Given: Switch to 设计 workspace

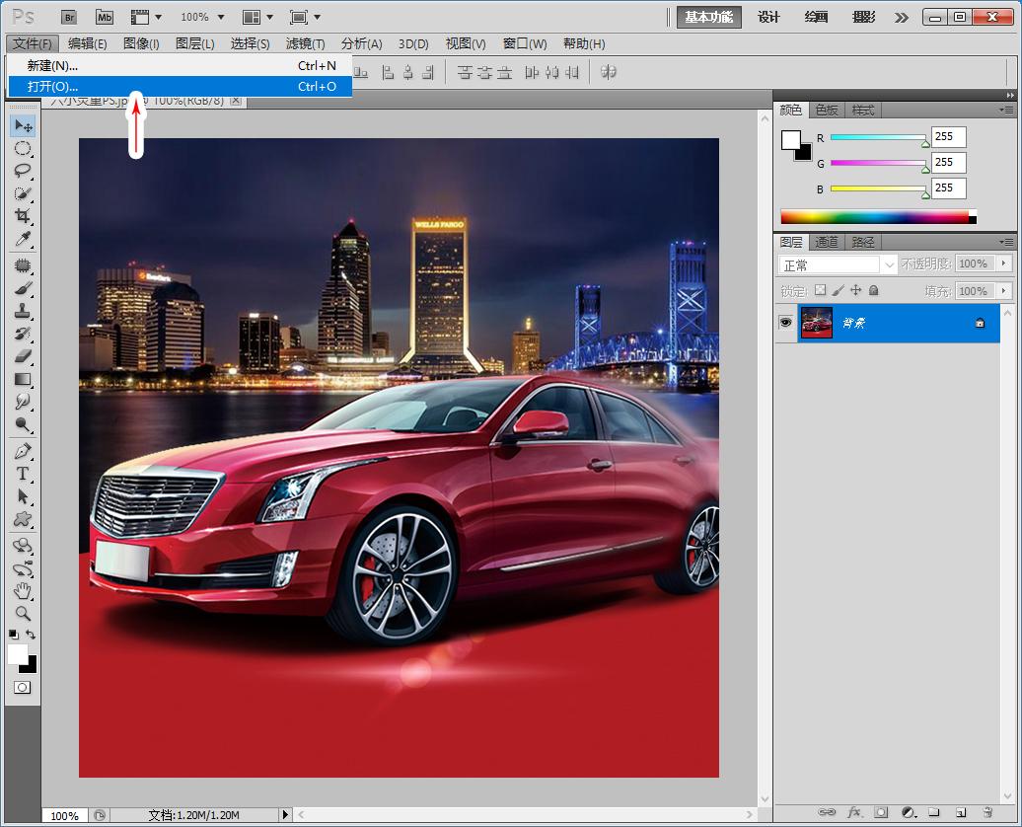Looking at the screenshot, I should click(x=769, y=17).
